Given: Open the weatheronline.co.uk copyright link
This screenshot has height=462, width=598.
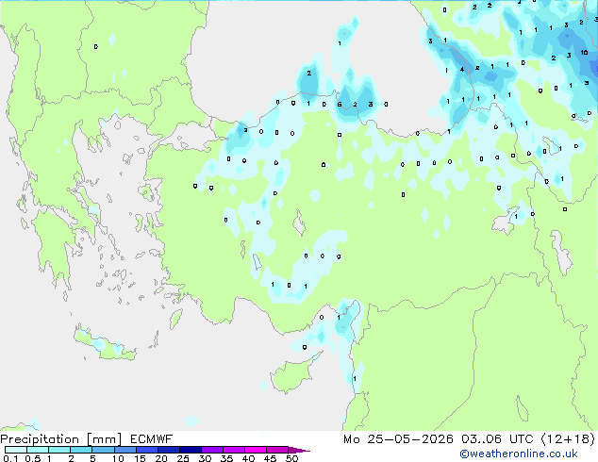Looking at the screenshot, I should (x=519, y=454).
